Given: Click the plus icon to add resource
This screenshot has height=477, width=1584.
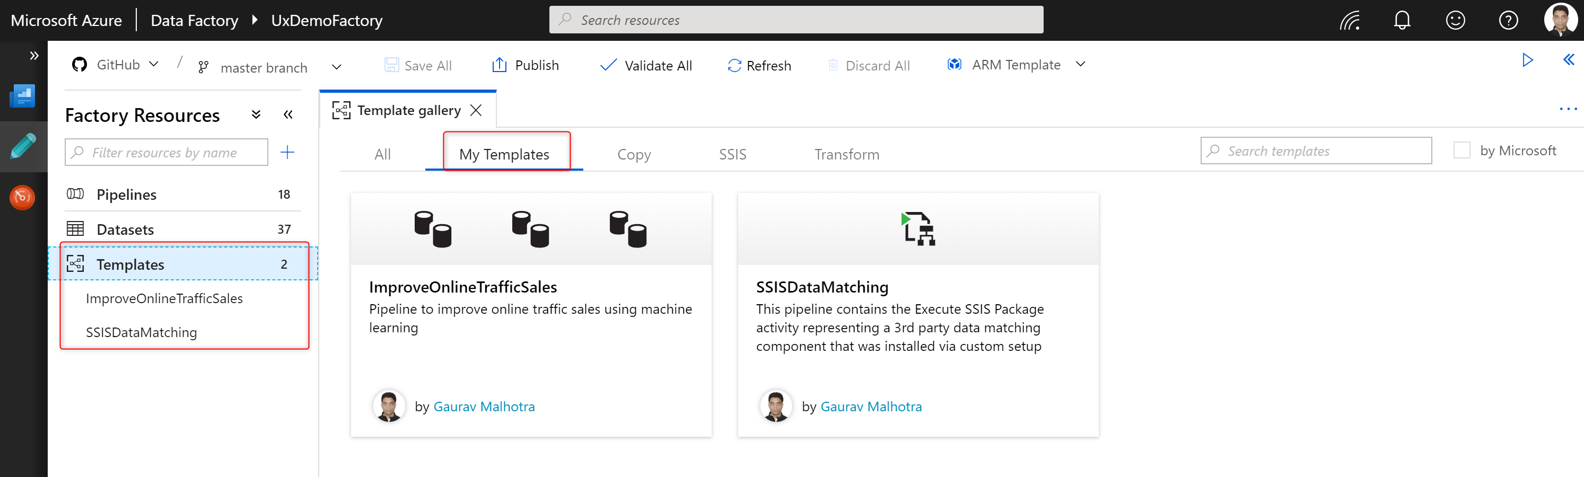Looking at the screenshot, I should [x=287, y=153].
